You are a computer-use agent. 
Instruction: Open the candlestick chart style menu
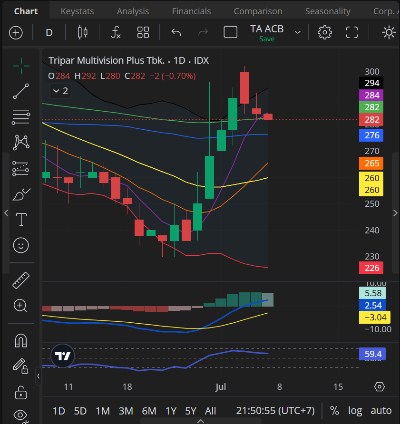(83, 33)
